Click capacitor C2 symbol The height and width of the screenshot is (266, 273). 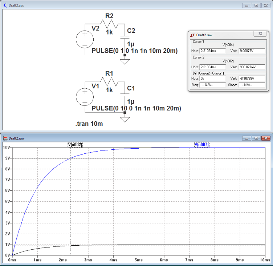(x=125, y=37)
